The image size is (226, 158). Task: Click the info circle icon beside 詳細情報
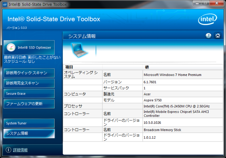point(8,150)
